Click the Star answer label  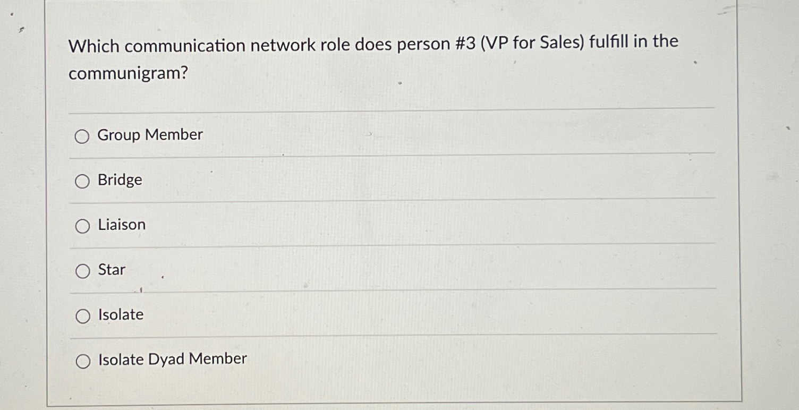click(x=112, y=270)
